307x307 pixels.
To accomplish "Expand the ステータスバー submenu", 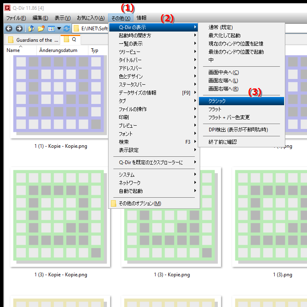I will click(153, 85).
